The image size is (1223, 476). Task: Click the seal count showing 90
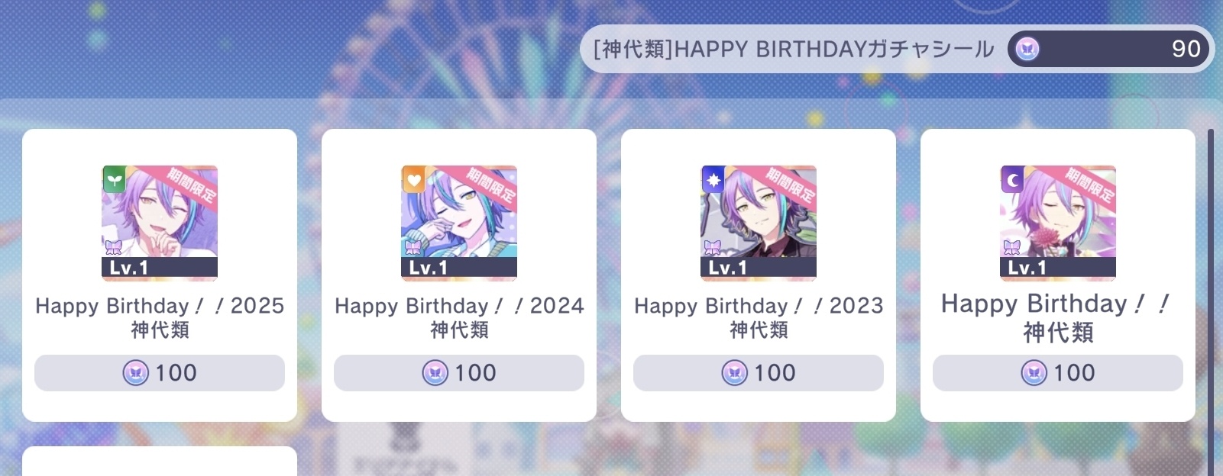pyautogui.click(x=1186, y=49)
